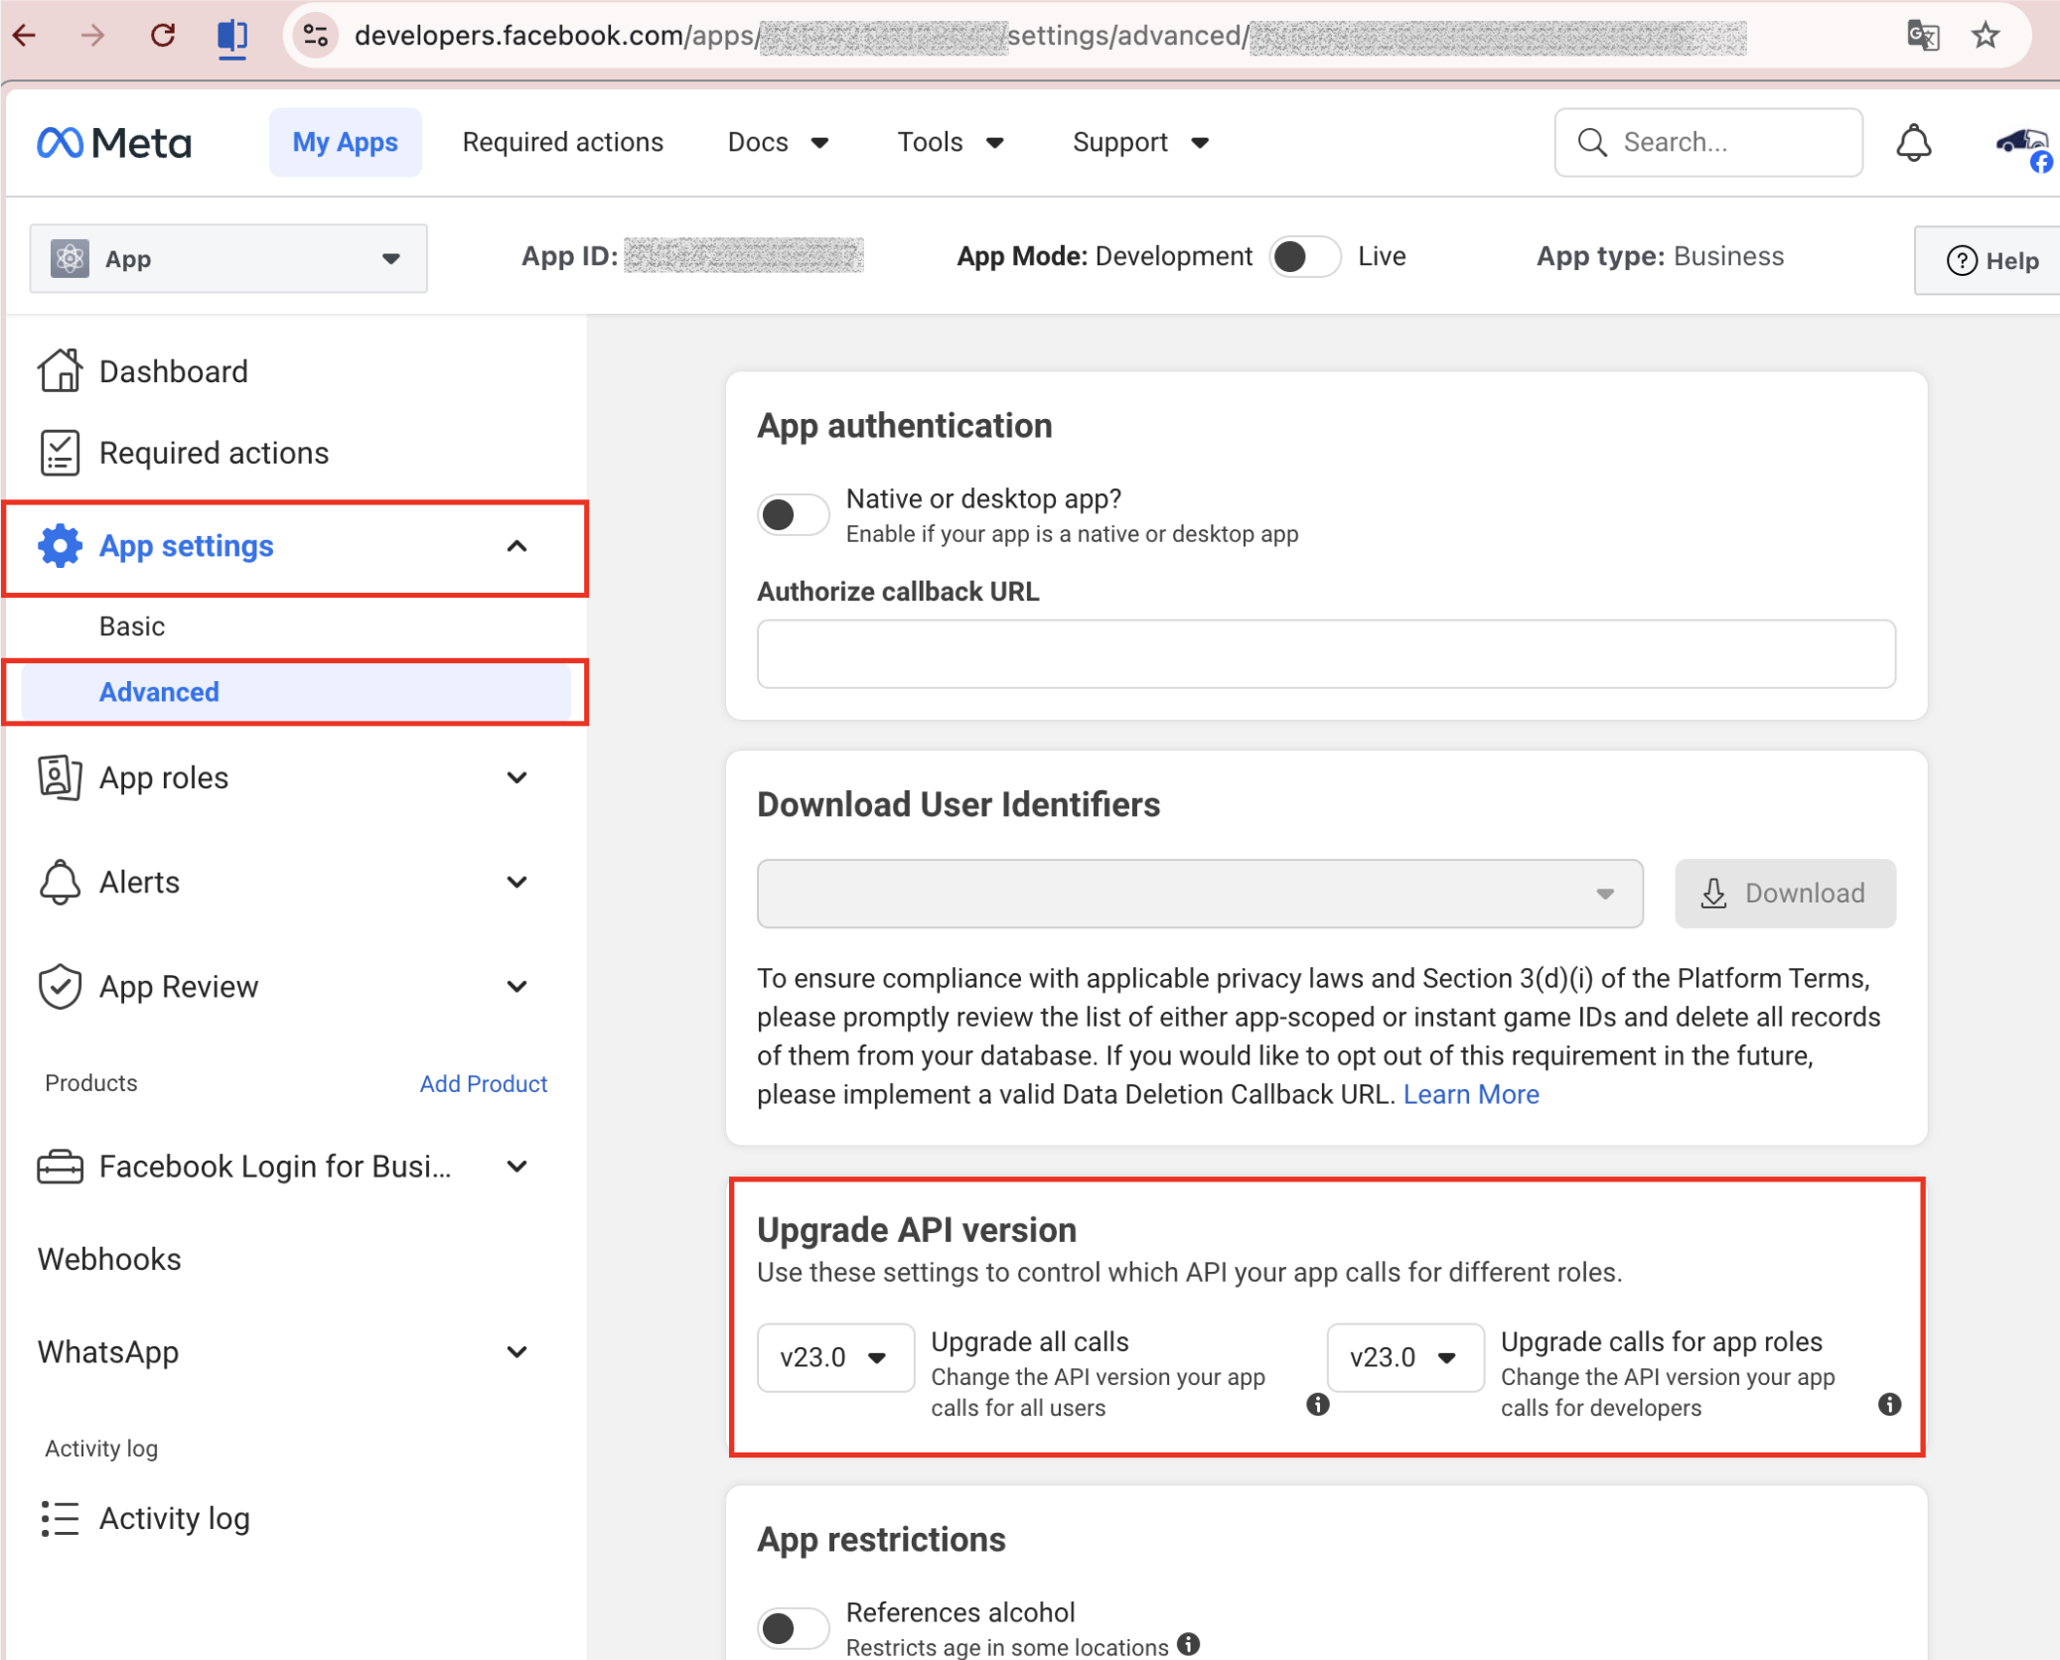Screen dimensions: 2060x1660
Task: Open the Dashboard page
Action: [174, 371]
